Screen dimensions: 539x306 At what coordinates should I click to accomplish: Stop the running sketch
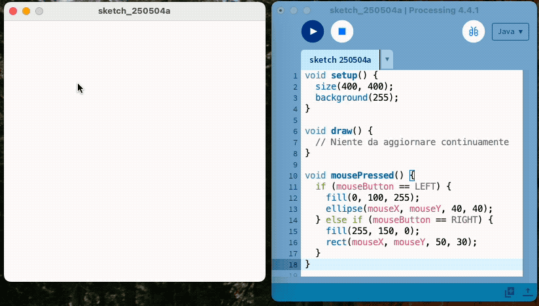click(341, 31)
